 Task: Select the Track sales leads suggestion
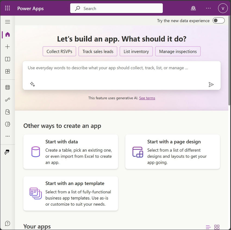tap(98, 52)
